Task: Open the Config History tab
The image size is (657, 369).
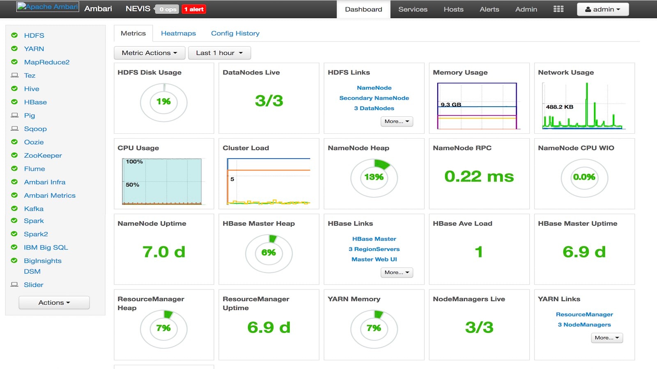Action: pos(235,33)
